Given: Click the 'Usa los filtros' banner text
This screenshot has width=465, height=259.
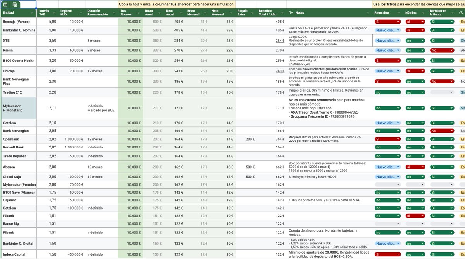Looking at the screenshot, I should (419, 4).
